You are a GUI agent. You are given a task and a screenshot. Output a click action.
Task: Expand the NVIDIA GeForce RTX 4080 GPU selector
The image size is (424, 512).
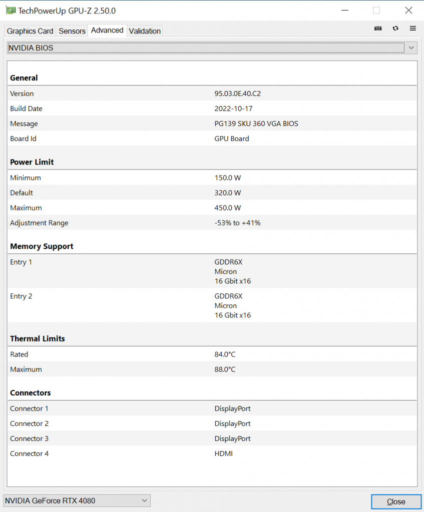[x=77, y=500]
